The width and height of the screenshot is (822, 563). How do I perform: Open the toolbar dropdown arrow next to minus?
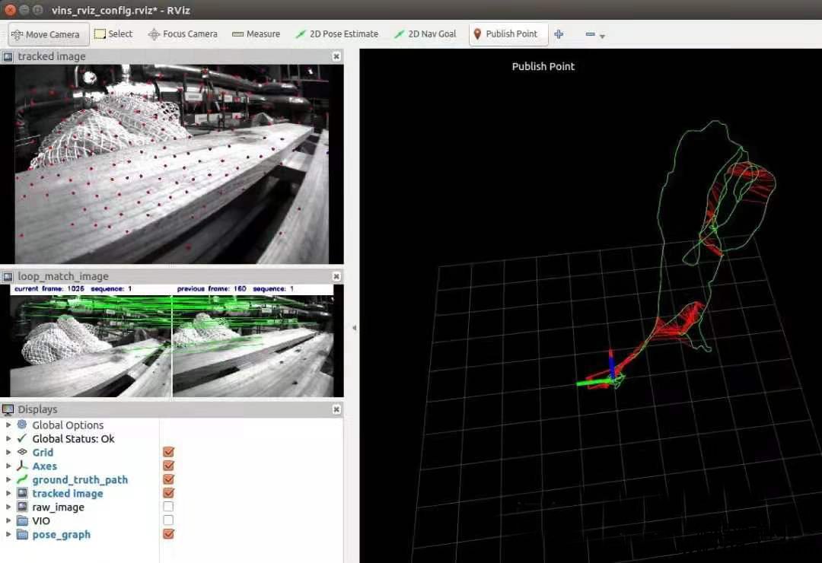point(602,36)
